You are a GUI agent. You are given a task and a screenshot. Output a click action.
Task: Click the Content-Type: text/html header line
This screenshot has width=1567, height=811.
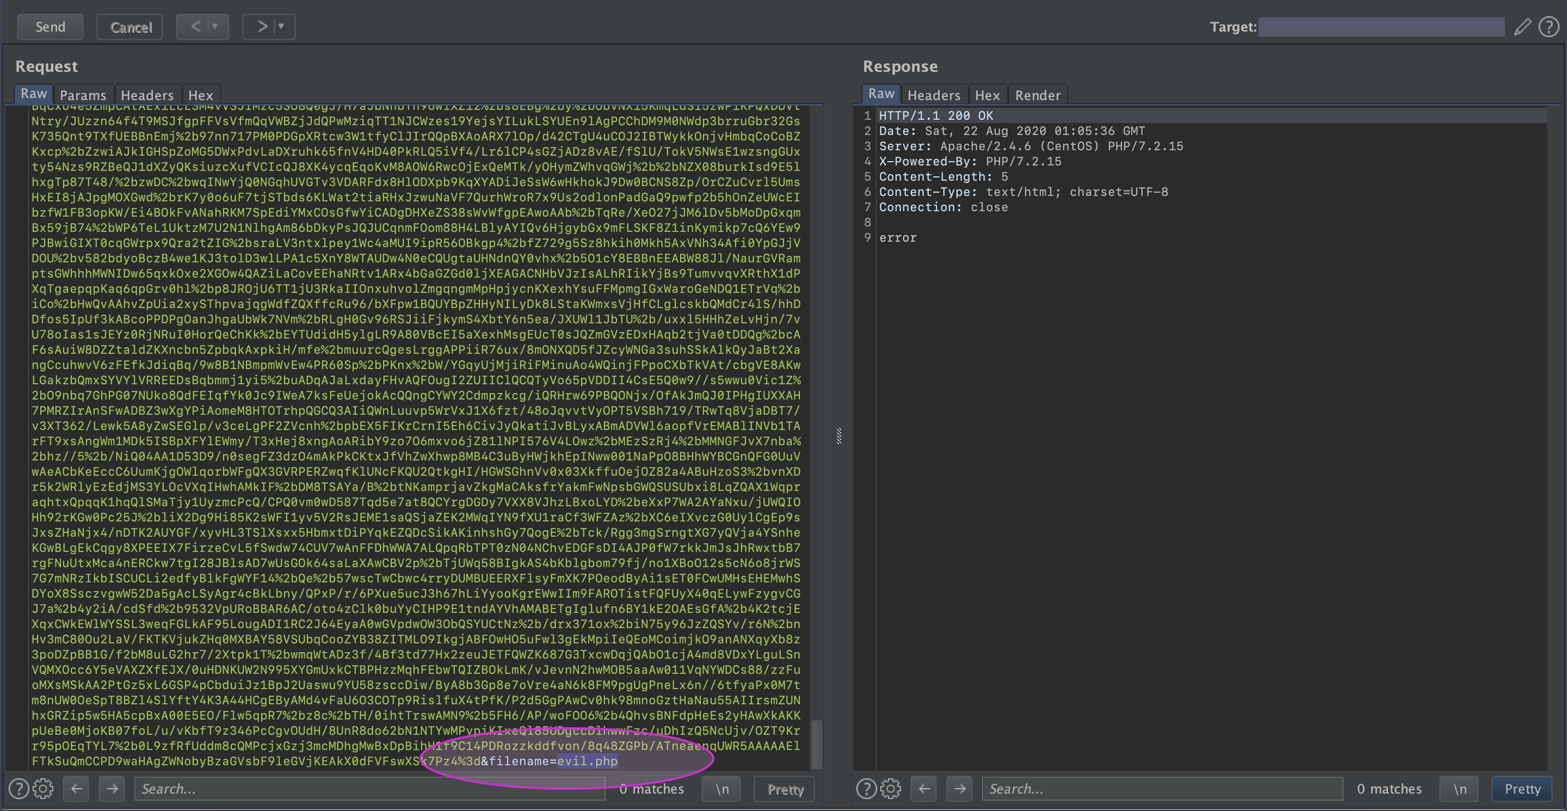(1023, 192)
